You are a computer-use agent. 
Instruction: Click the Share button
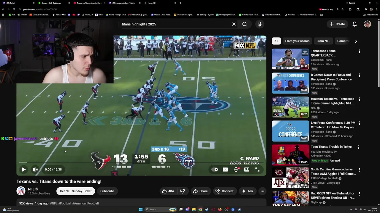pyautogui.click(x=200, y=191)
